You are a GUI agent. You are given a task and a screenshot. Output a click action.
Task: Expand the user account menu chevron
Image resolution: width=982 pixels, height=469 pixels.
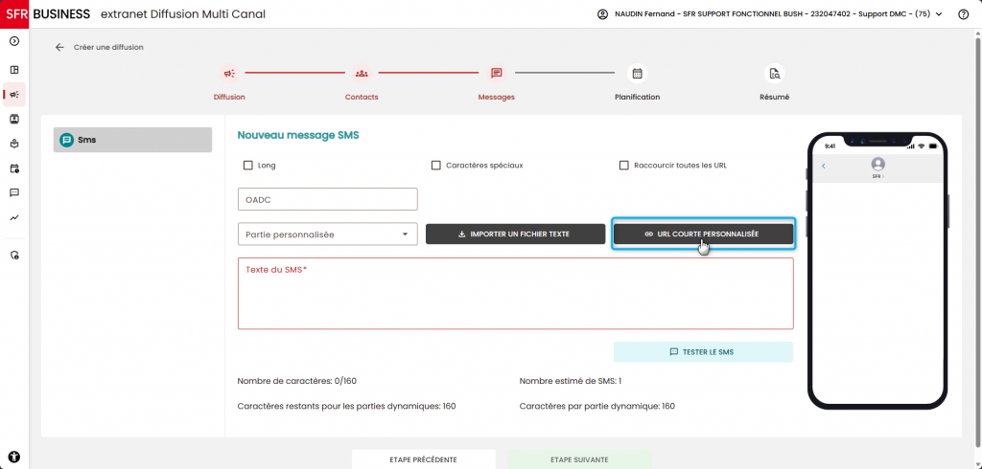(939, 14)
